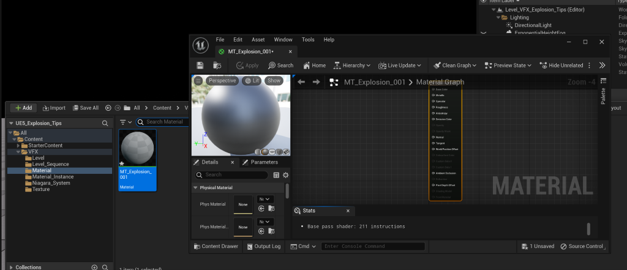The height and width of the screenshot is (270, 627).
Task: Click Save All in Content Browser
Action: (x=86, y=108)
